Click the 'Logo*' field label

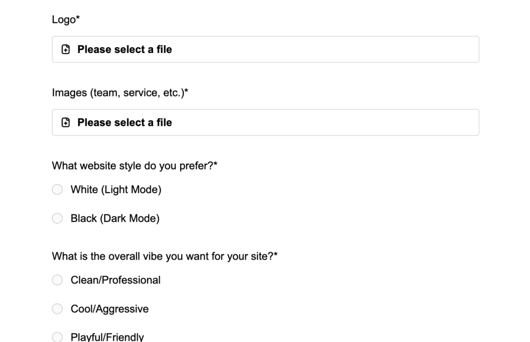66,20
